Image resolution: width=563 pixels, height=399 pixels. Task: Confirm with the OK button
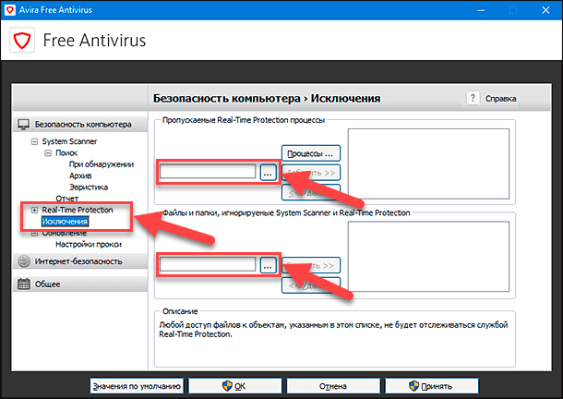pyautogui.click(x=235, y=386)
